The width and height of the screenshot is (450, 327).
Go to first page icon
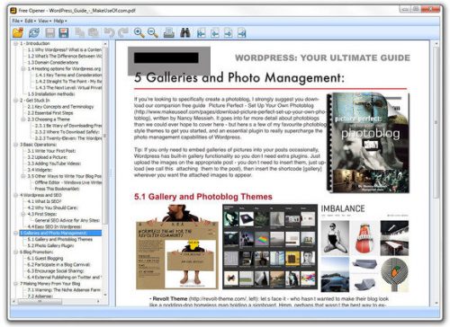(202, 32)
